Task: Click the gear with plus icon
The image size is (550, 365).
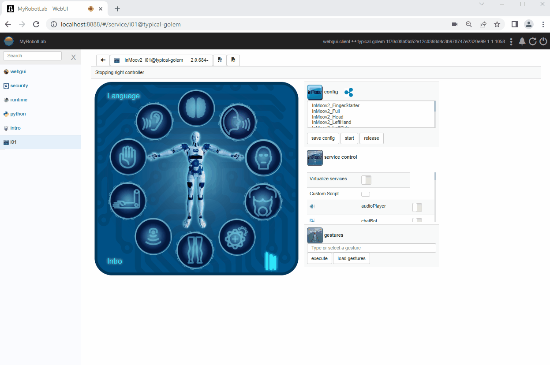Action: click(237, 238)
